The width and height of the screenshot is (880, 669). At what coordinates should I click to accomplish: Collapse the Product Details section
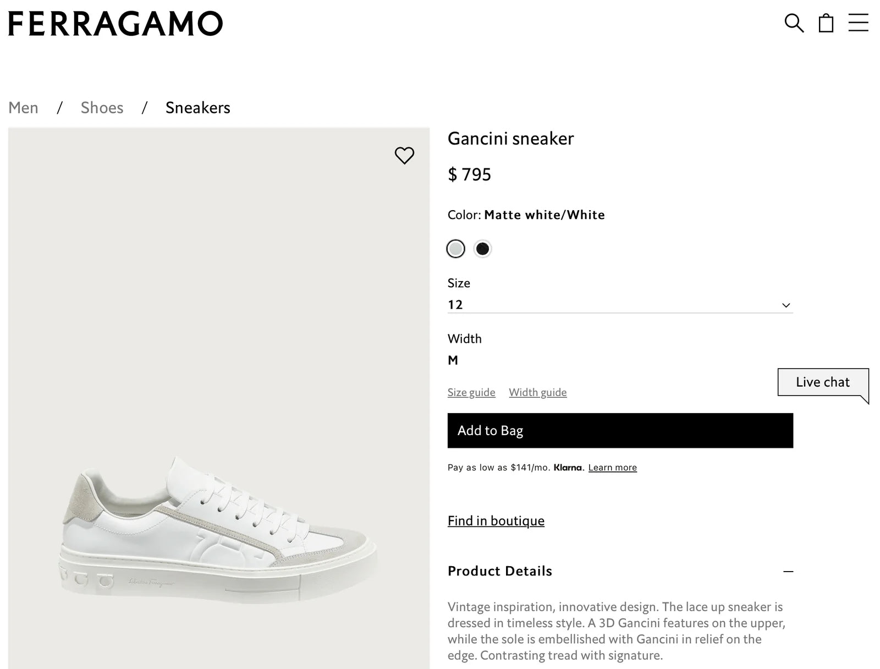[x=789, y=571]
